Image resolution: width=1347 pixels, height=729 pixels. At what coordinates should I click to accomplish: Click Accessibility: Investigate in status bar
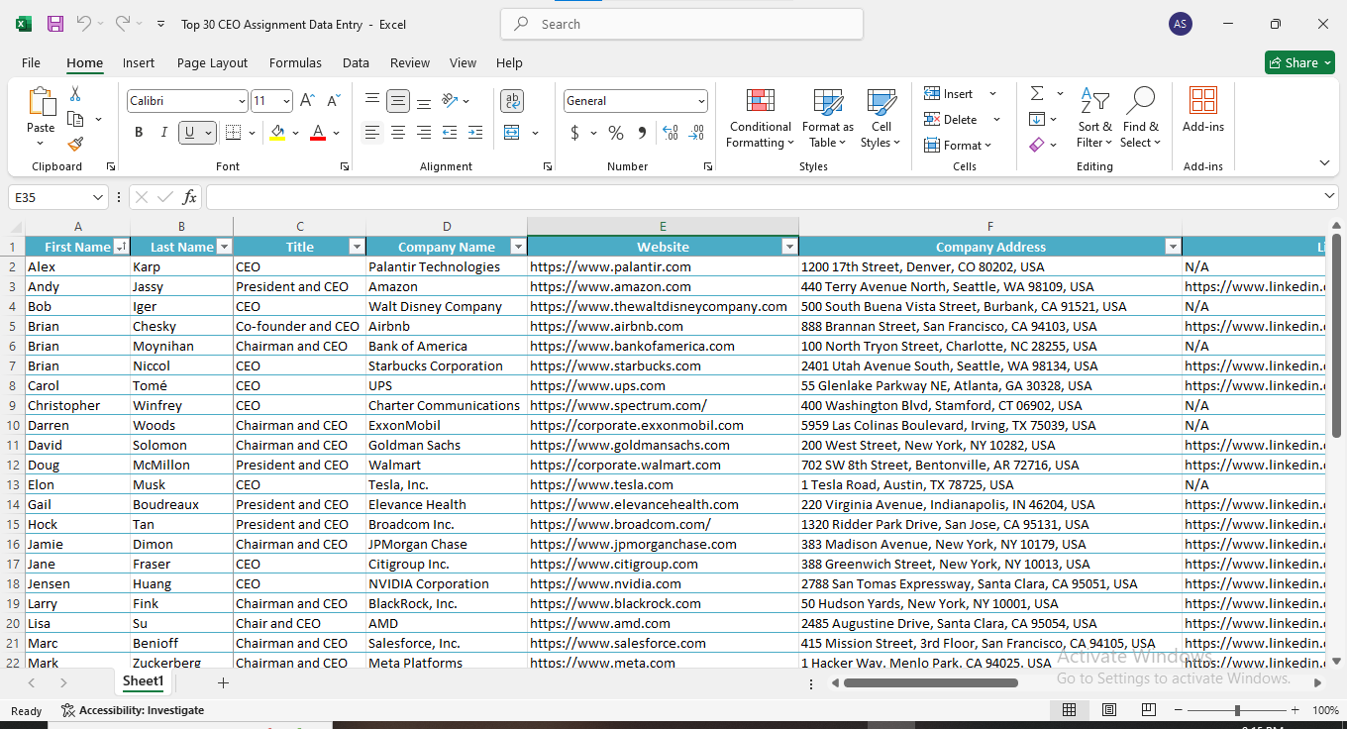(x=133, y=710)
